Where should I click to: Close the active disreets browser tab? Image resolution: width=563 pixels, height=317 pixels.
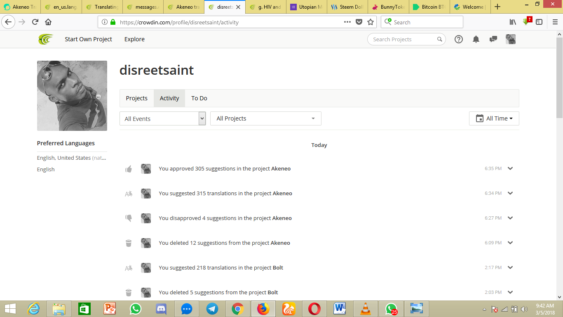[238, 7]
